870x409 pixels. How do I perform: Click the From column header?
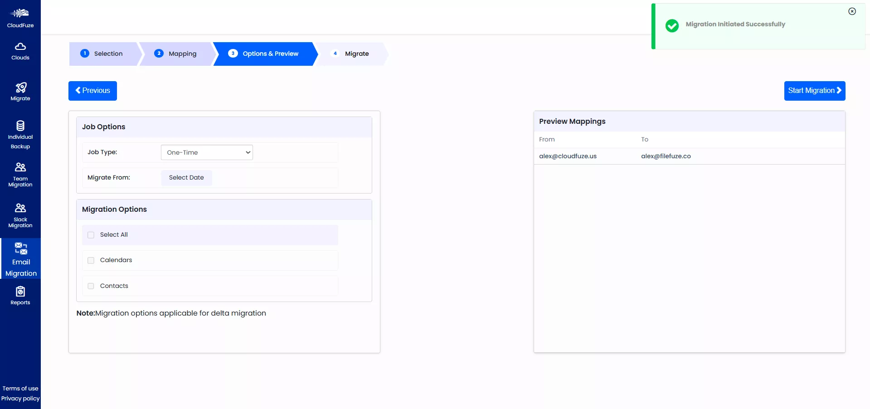547,140
